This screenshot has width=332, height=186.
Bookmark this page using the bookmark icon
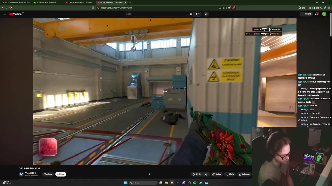pyautogui.click(x=93, y=8)
